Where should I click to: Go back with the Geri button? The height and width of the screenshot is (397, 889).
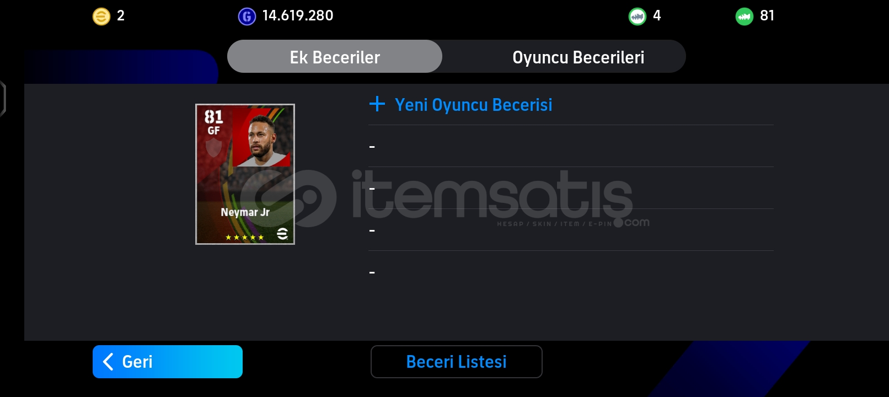coord(168,362)
